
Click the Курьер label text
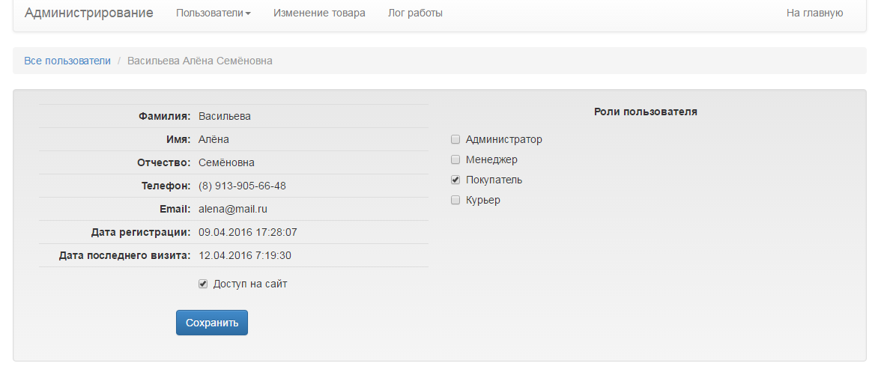click(483, 200)
